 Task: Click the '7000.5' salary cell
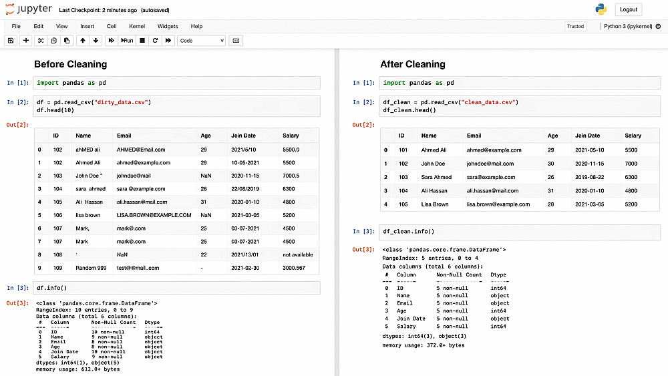click(291, 176)
